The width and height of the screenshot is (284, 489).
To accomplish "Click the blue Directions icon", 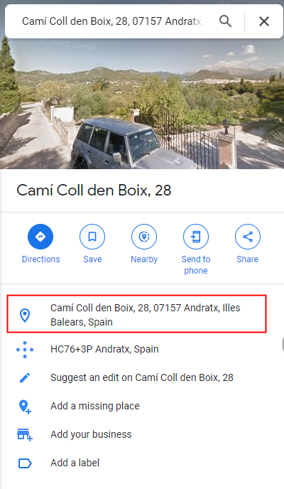I will [x=40, y=237].
